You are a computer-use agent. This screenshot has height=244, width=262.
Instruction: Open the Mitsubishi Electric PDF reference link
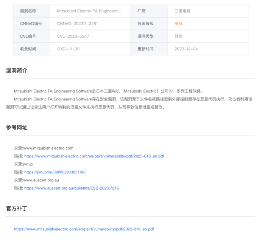coord(94,156)
